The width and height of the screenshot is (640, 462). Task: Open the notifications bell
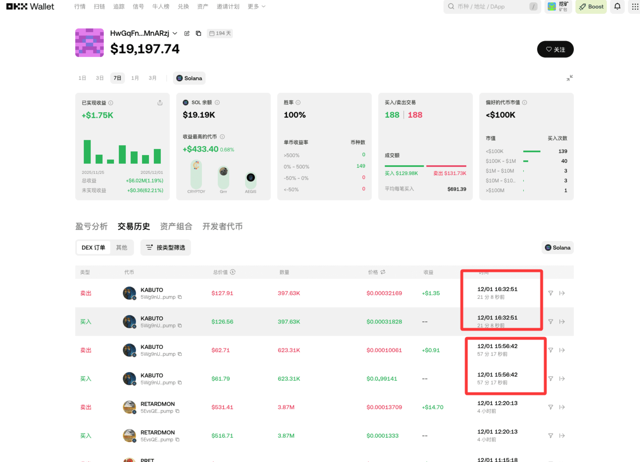pos(617,7)
